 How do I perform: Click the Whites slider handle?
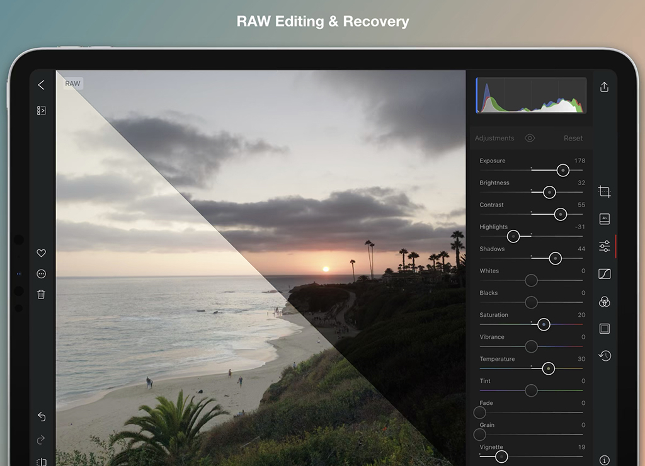tap(531, 280)
